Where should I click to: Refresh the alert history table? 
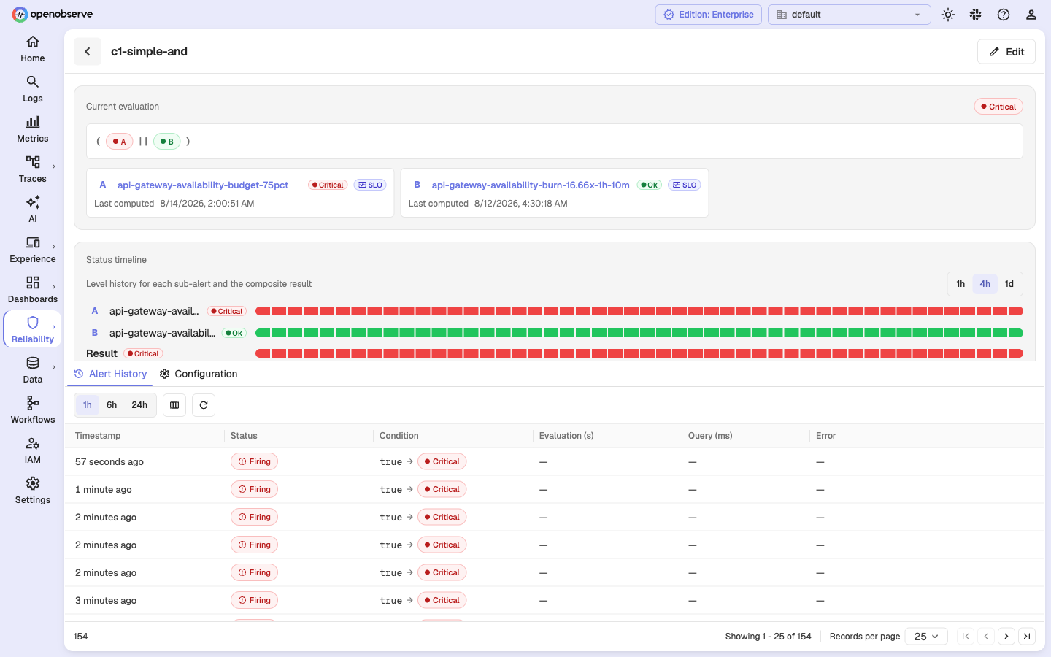tap(204, 405)
